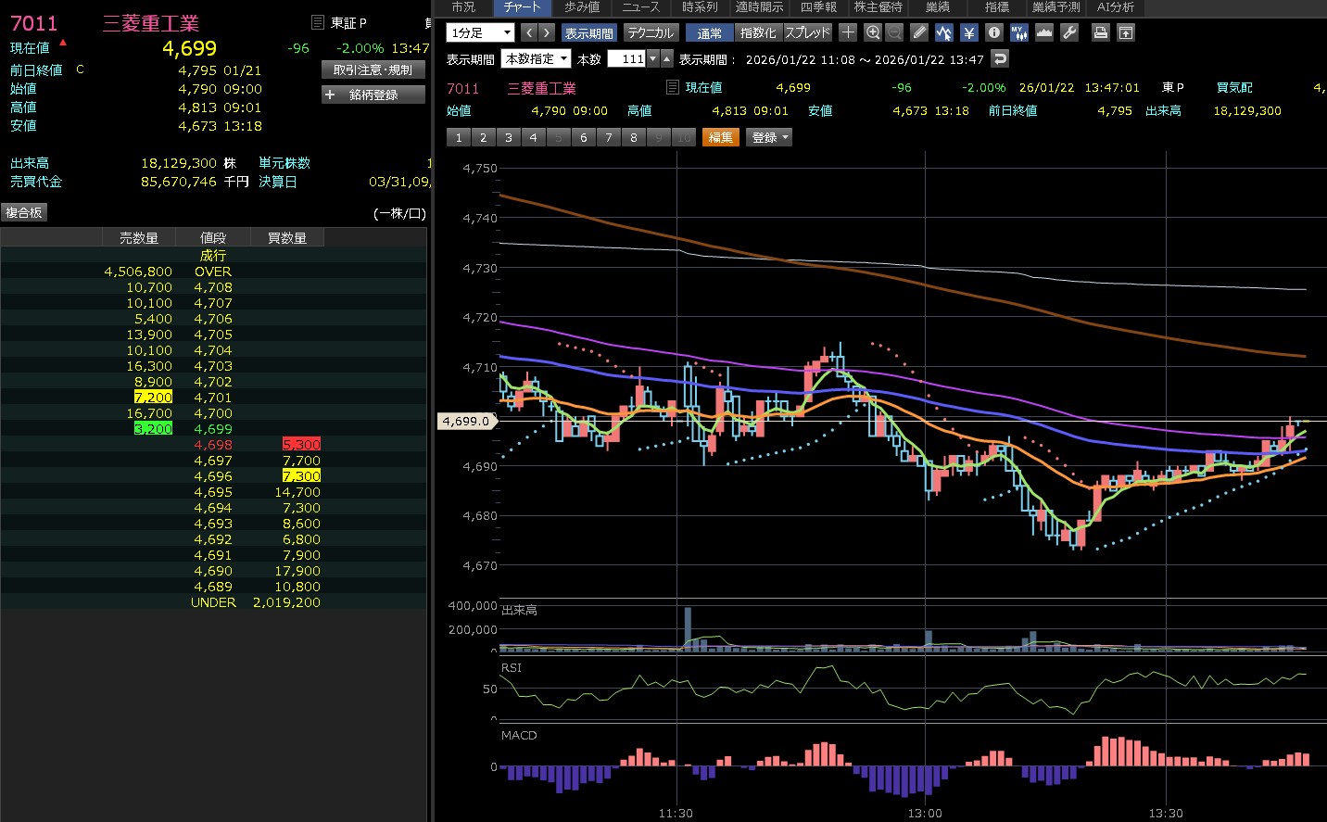Click the yellow-highlighted 7,200 sell quantity cell

(153, 398)
